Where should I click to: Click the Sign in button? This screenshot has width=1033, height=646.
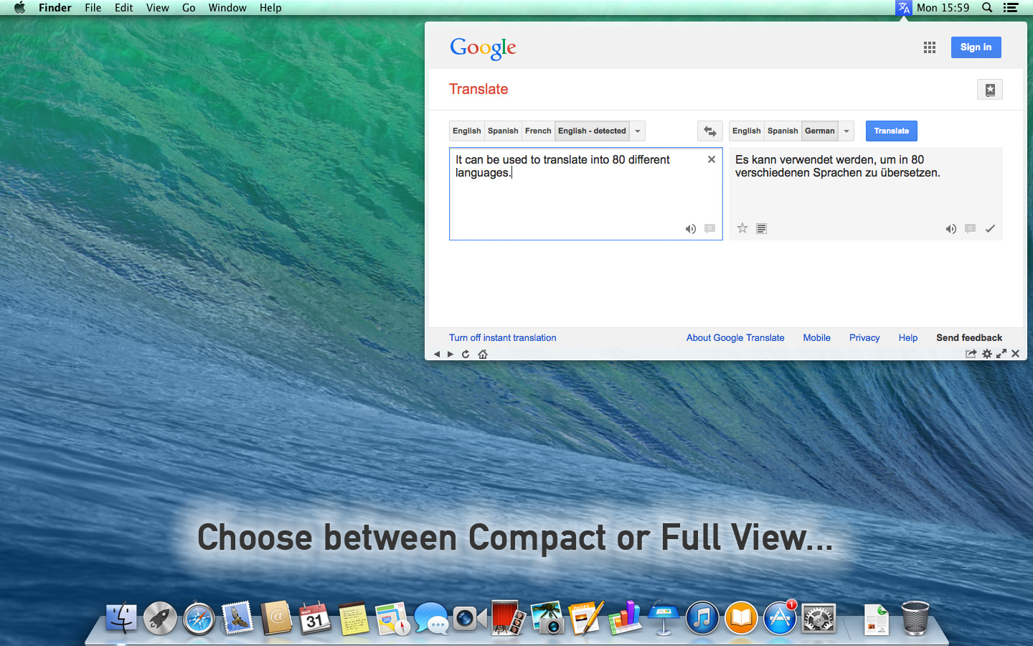tap(976, 47)
